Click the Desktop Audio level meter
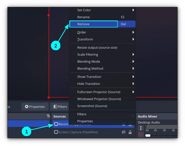 (x=161, y=127)
